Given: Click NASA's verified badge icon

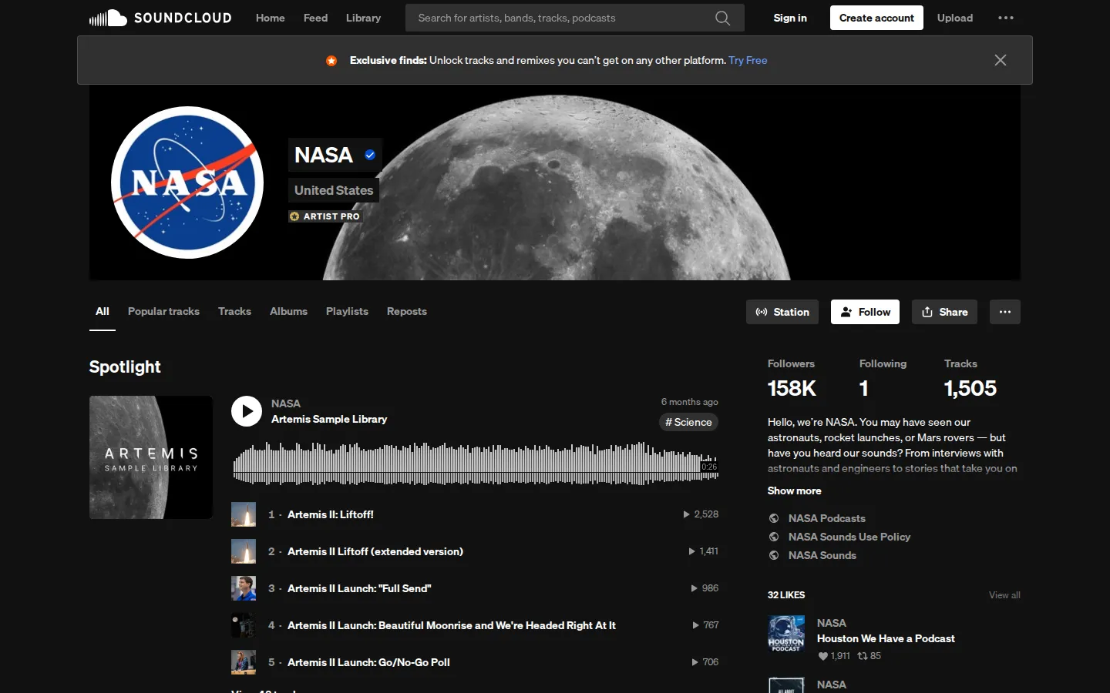Looking at the screenshot, I should (370, 155).
